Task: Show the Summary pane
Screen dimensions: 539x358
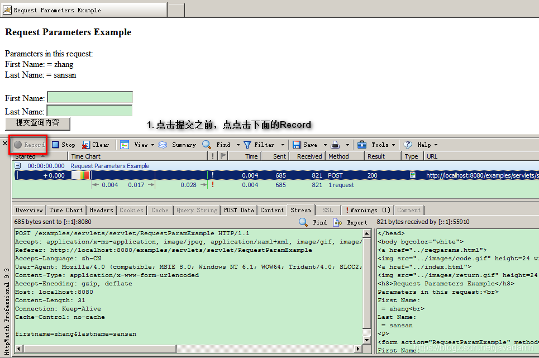Action: pyautogui.click(x=177, y=145)
